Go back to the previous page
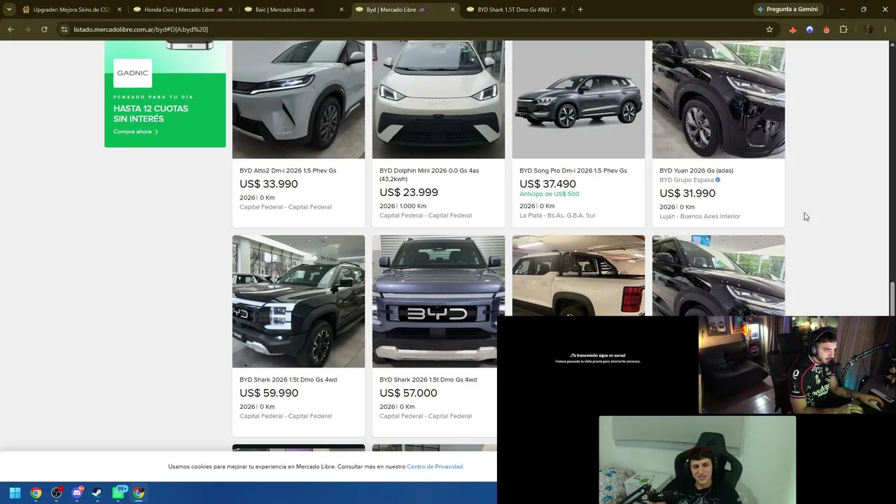The height and width of the screenshot is (504, 896). click(x=10, y=29)
